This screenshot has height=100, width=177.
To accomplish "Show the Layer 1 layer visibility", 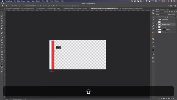I will [x=157, y=29].
